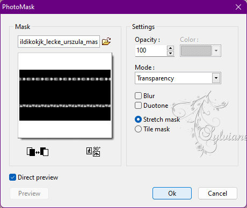Viewport: 247px width, 208px height.
Task: Select the Stretch mask option
Action: pyautogui.click(x=138, y=120)
